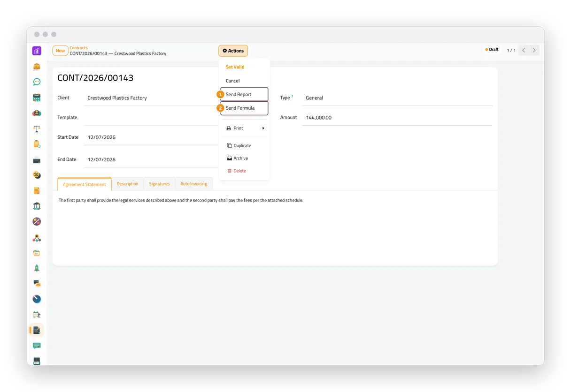Open the clipboard with clock sidebar icon

37,144
